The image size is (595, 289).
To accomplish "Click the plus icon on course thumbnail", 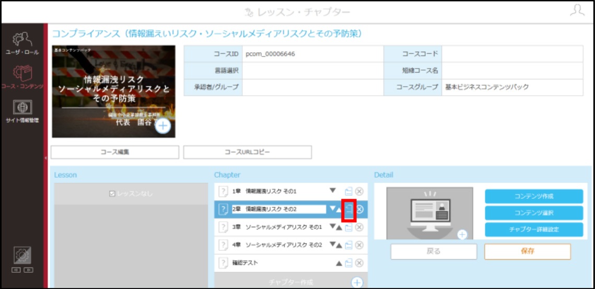I will [x=163, y=126].
